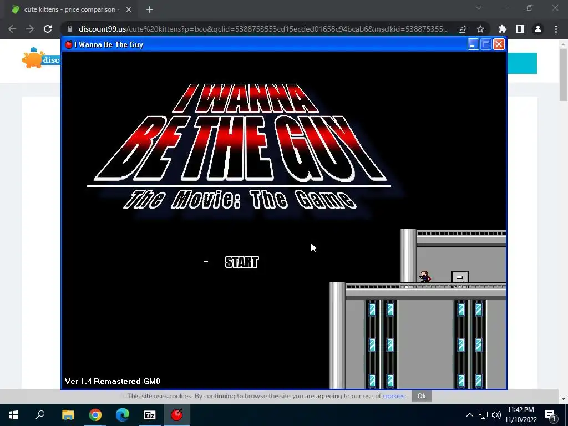
Task: Open the cookies policy link
Action: 394,396
